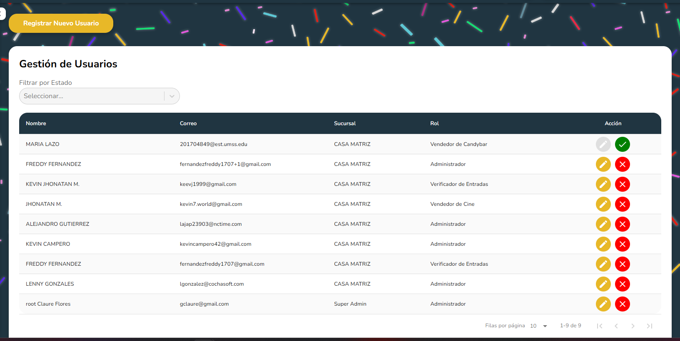
Task: Sort the table by Nombre column
Action: 36,124
